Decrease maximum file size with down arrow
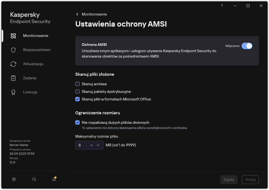Image resolution: width=269 pixels, height=190 pixels. click(x=98, y=145)
